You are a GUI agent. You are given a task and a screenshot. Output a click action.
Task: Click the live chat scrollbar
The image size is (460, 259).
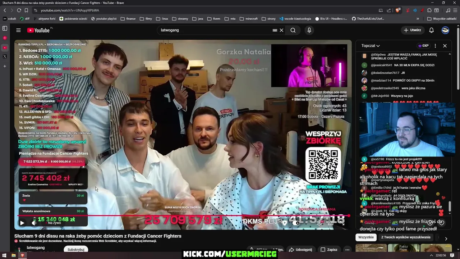pos(450,207)
